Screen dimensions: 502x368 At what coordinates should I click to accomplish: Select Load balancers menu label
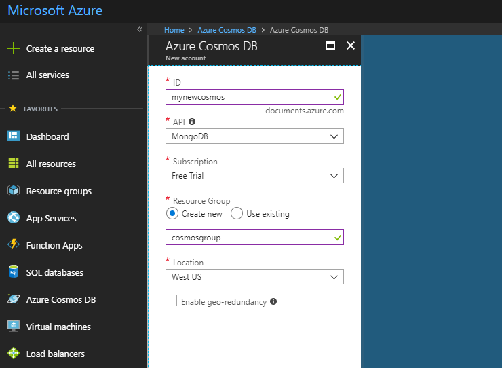coord(56,354)
